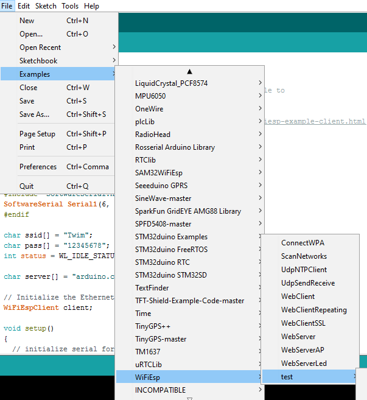
Task: Open the Tools menu
Action: [x=70, y=6]
